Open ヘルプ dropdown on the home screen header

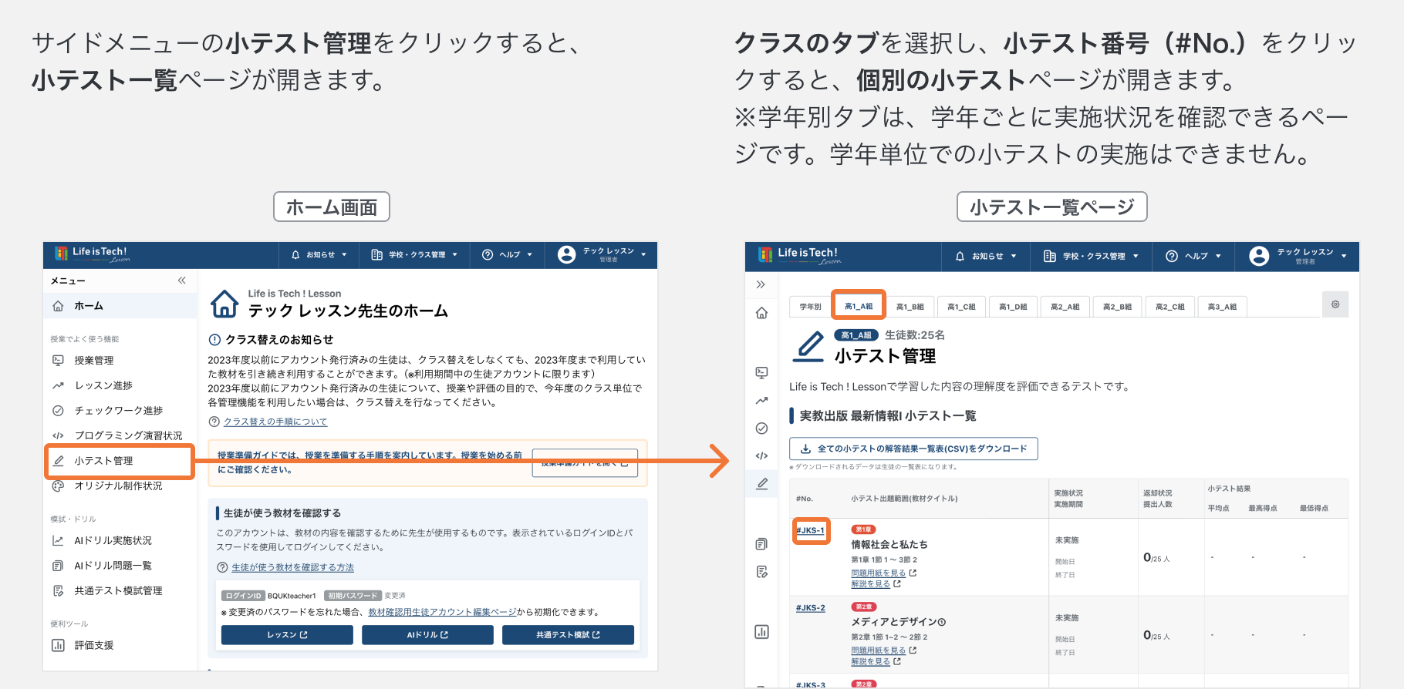click(507, 254)
